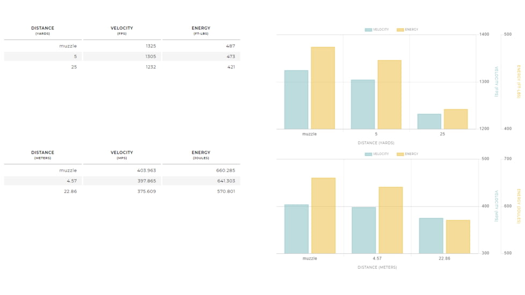This screenshot has width=525, height=295.
Task: Select the muzzle velocity bar in yards chart
Action: click(296, 100)
